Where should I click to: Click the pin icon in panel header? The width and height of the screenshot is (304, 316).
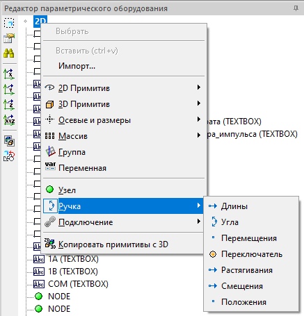296,8
